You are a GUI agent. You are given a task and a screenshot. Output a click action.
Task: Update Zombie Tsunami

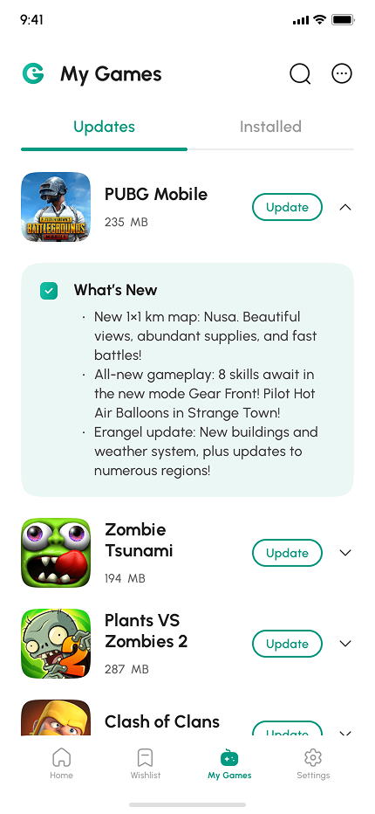[x=287, y=553]
